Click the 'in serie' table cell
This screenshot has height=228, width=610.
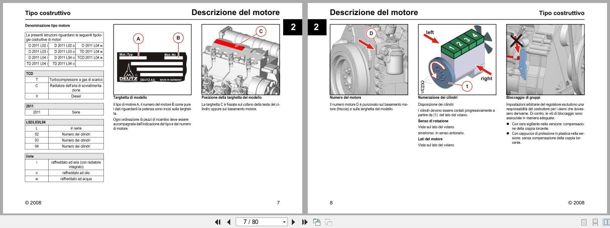(75, 129)
